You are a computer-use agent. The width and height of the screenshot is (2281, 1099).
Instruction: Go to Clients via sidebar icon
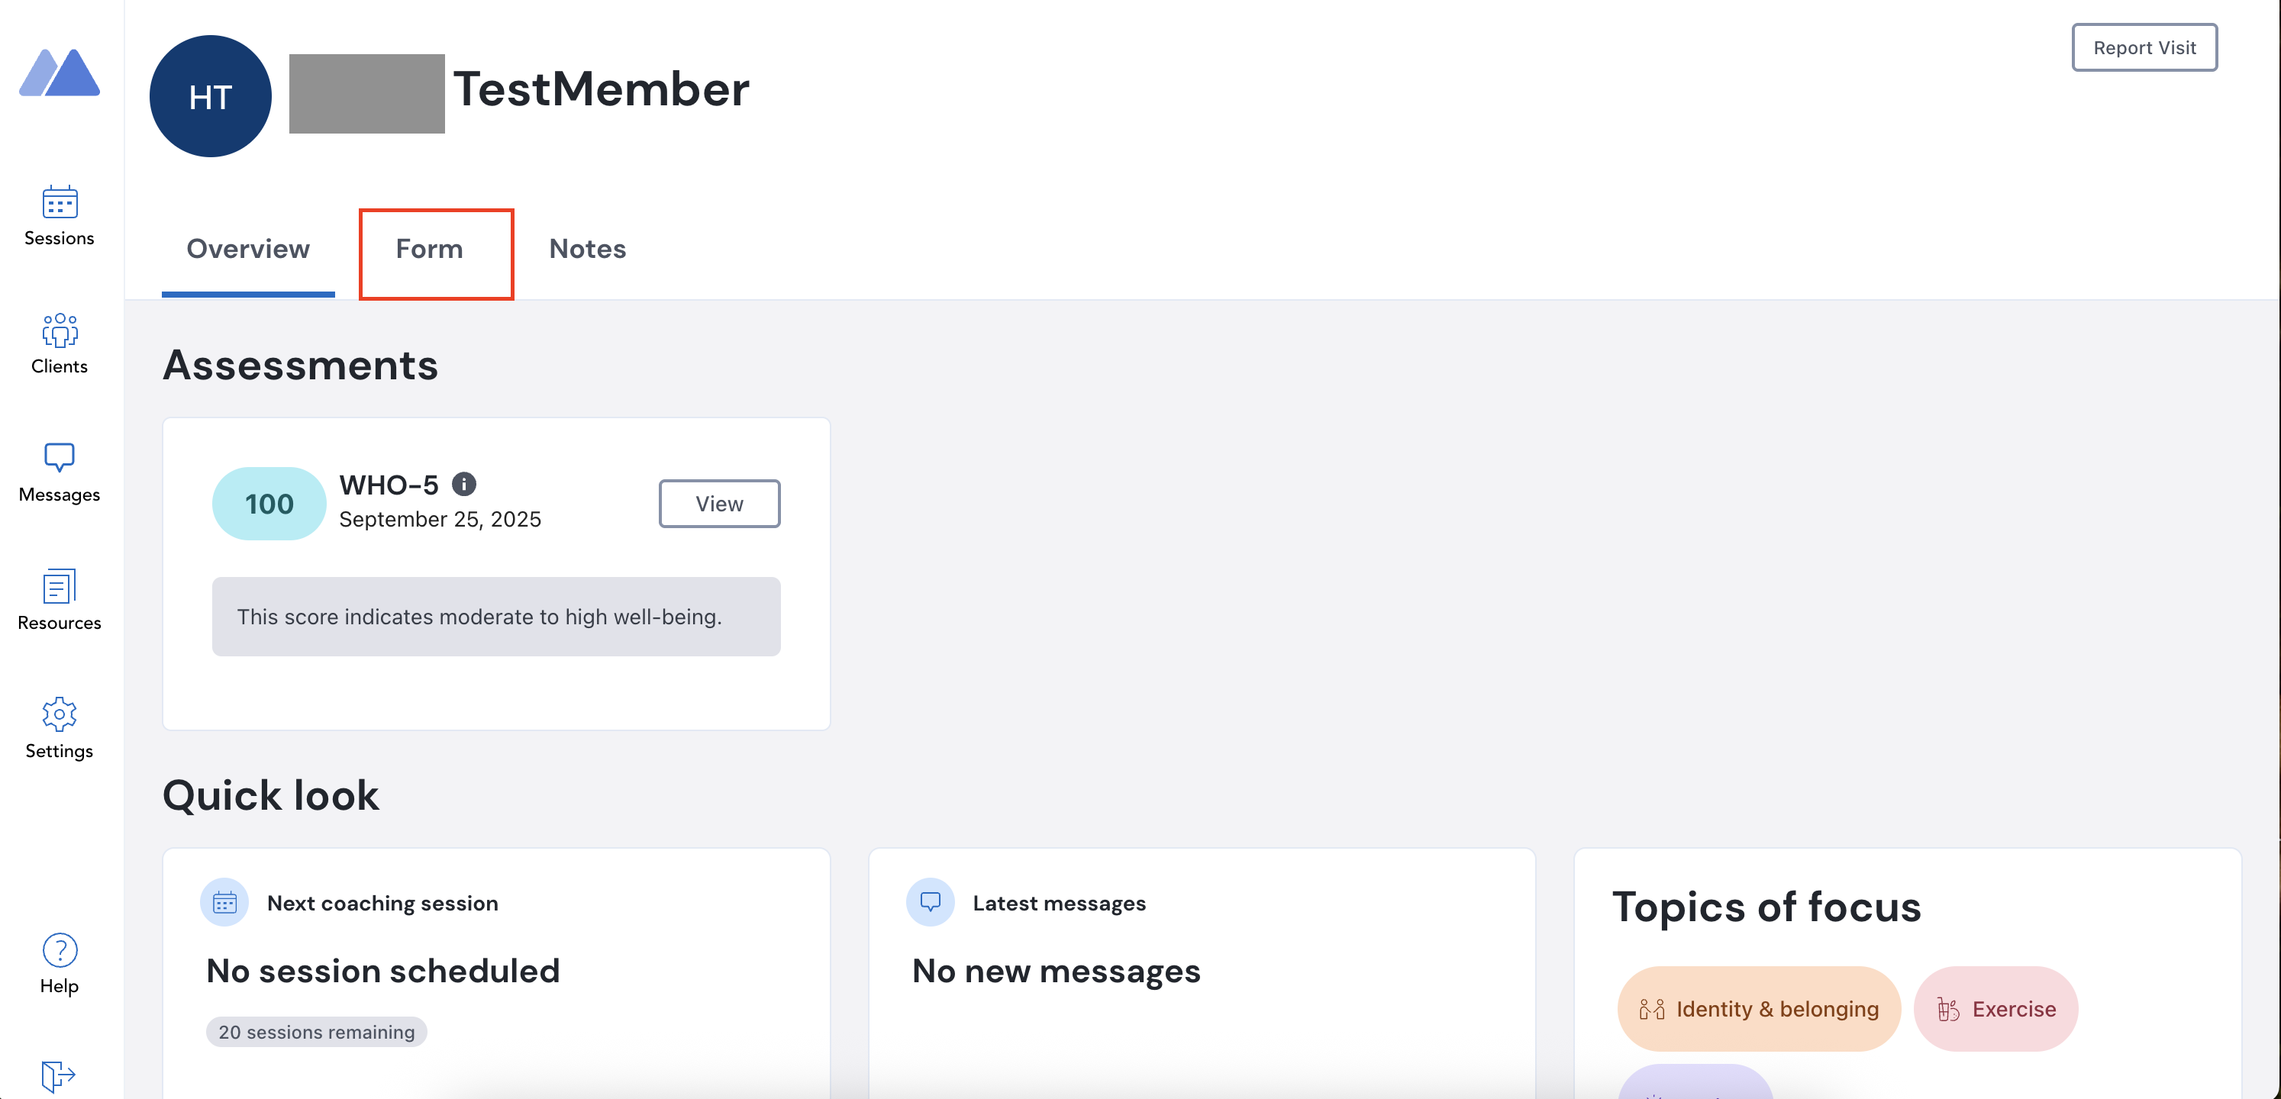60,331
